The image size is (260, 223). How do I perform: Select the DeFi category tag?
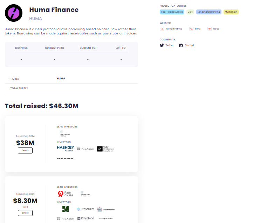click(x=190, y=12)
